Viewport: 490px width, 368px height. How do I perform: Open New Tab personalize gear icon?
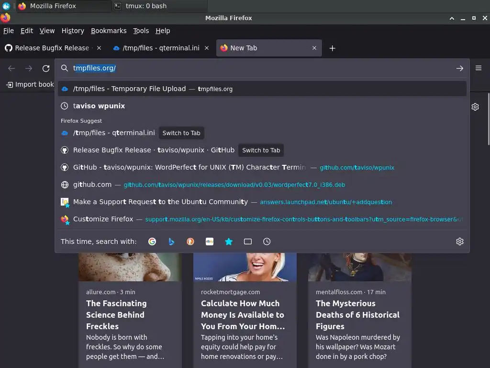click(x=475, y=107)
